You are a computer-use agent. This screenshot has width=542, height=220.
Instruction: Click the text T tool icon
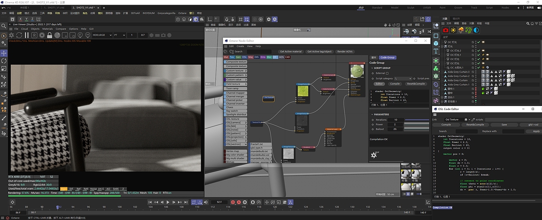click(x=436, y=51)
